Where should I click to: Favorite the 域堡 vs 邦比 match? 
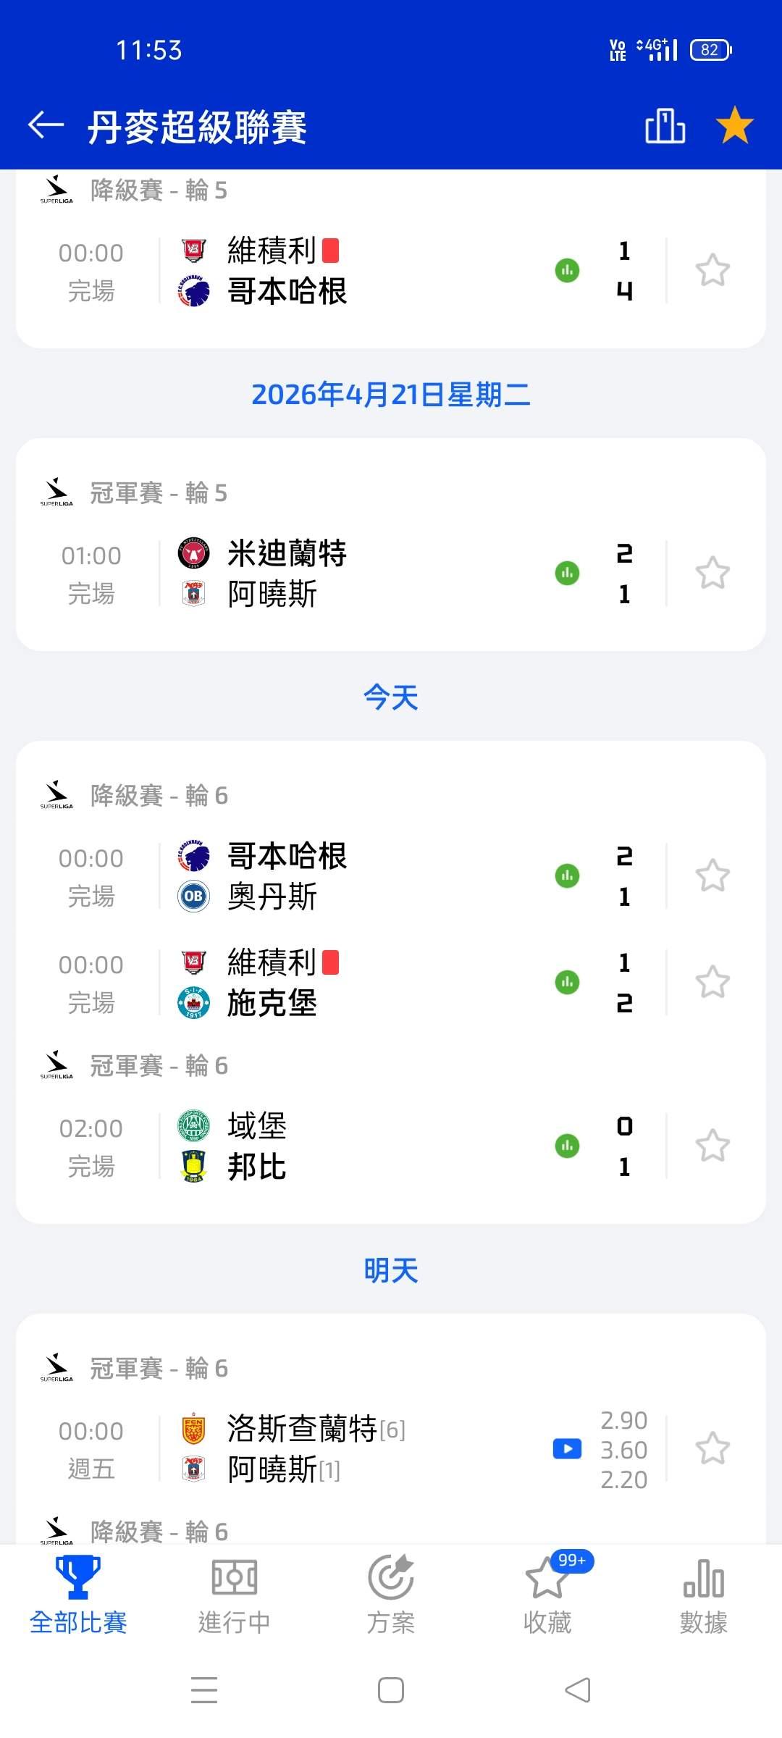(712, 1146)
